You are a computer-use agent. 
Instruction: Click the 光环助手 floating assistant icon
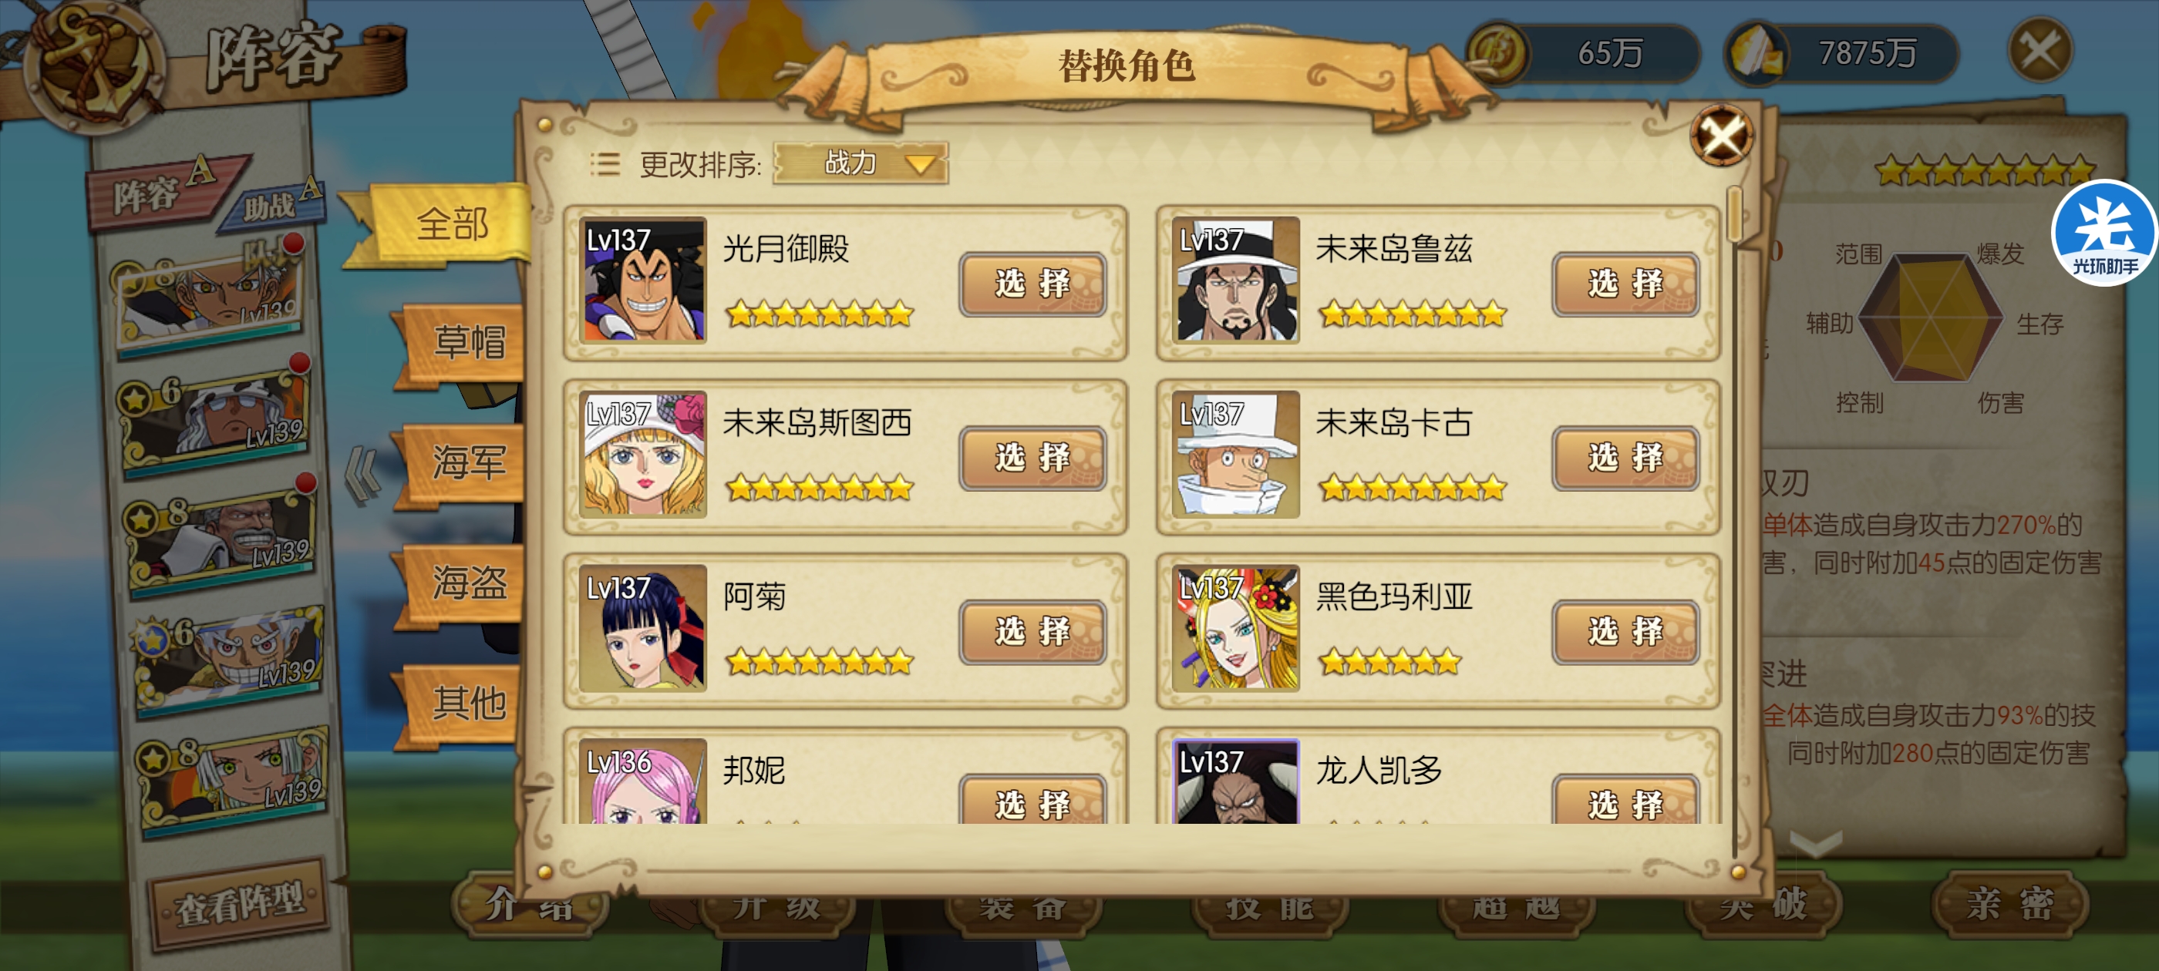2103,233
